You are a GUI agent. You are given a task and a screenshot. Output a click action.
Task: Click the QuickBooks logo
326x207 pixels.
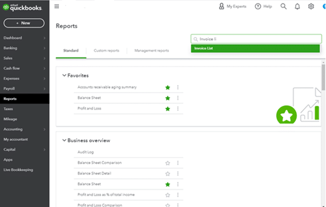point(22,8)
